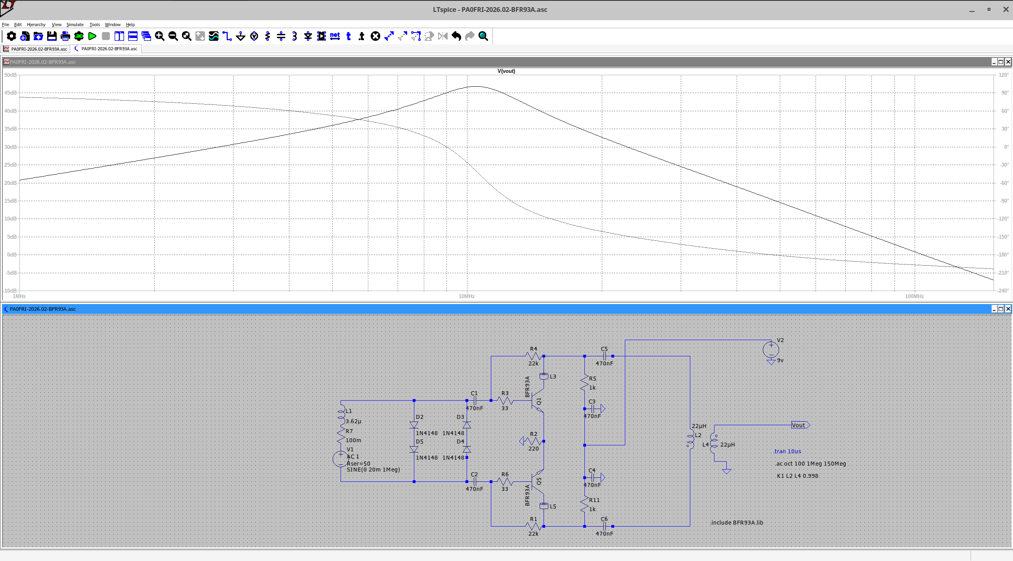Open the Component symbol selector
The height and width of the screenshot is (561, 1013).
coord(321,36)
